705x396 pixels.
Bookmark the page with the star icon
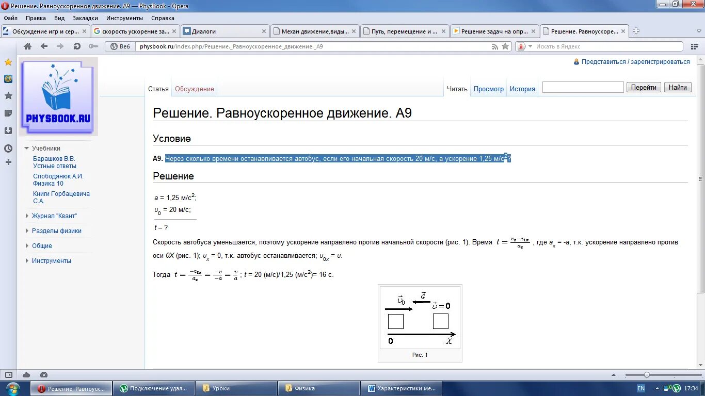pos(505,46)
